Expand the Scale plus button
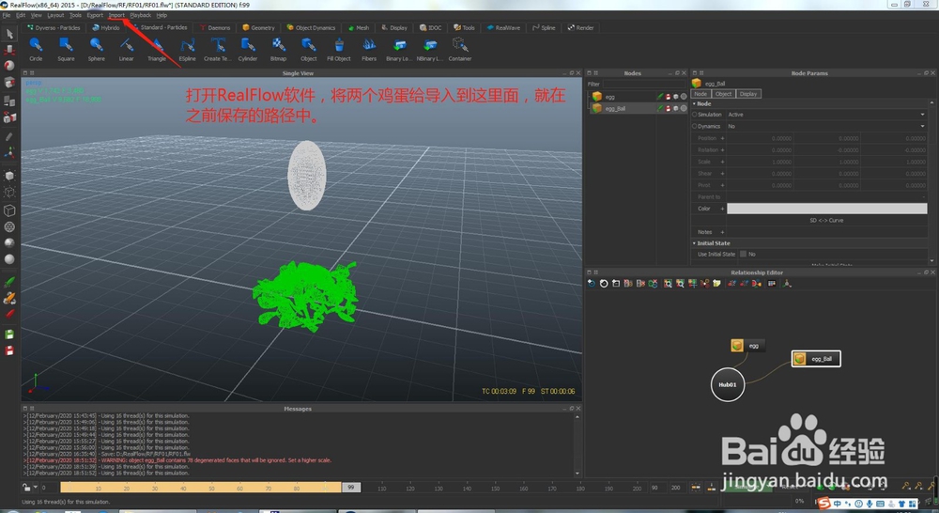The width and height of the screenshot is (939, 513). pyautogui.click(x=723, y=162)
